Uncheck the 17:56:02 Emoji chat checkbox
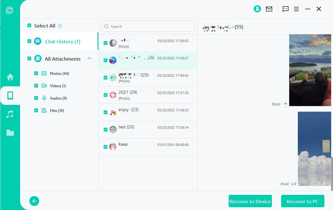 pyautogui.click(x=105, y=43)
